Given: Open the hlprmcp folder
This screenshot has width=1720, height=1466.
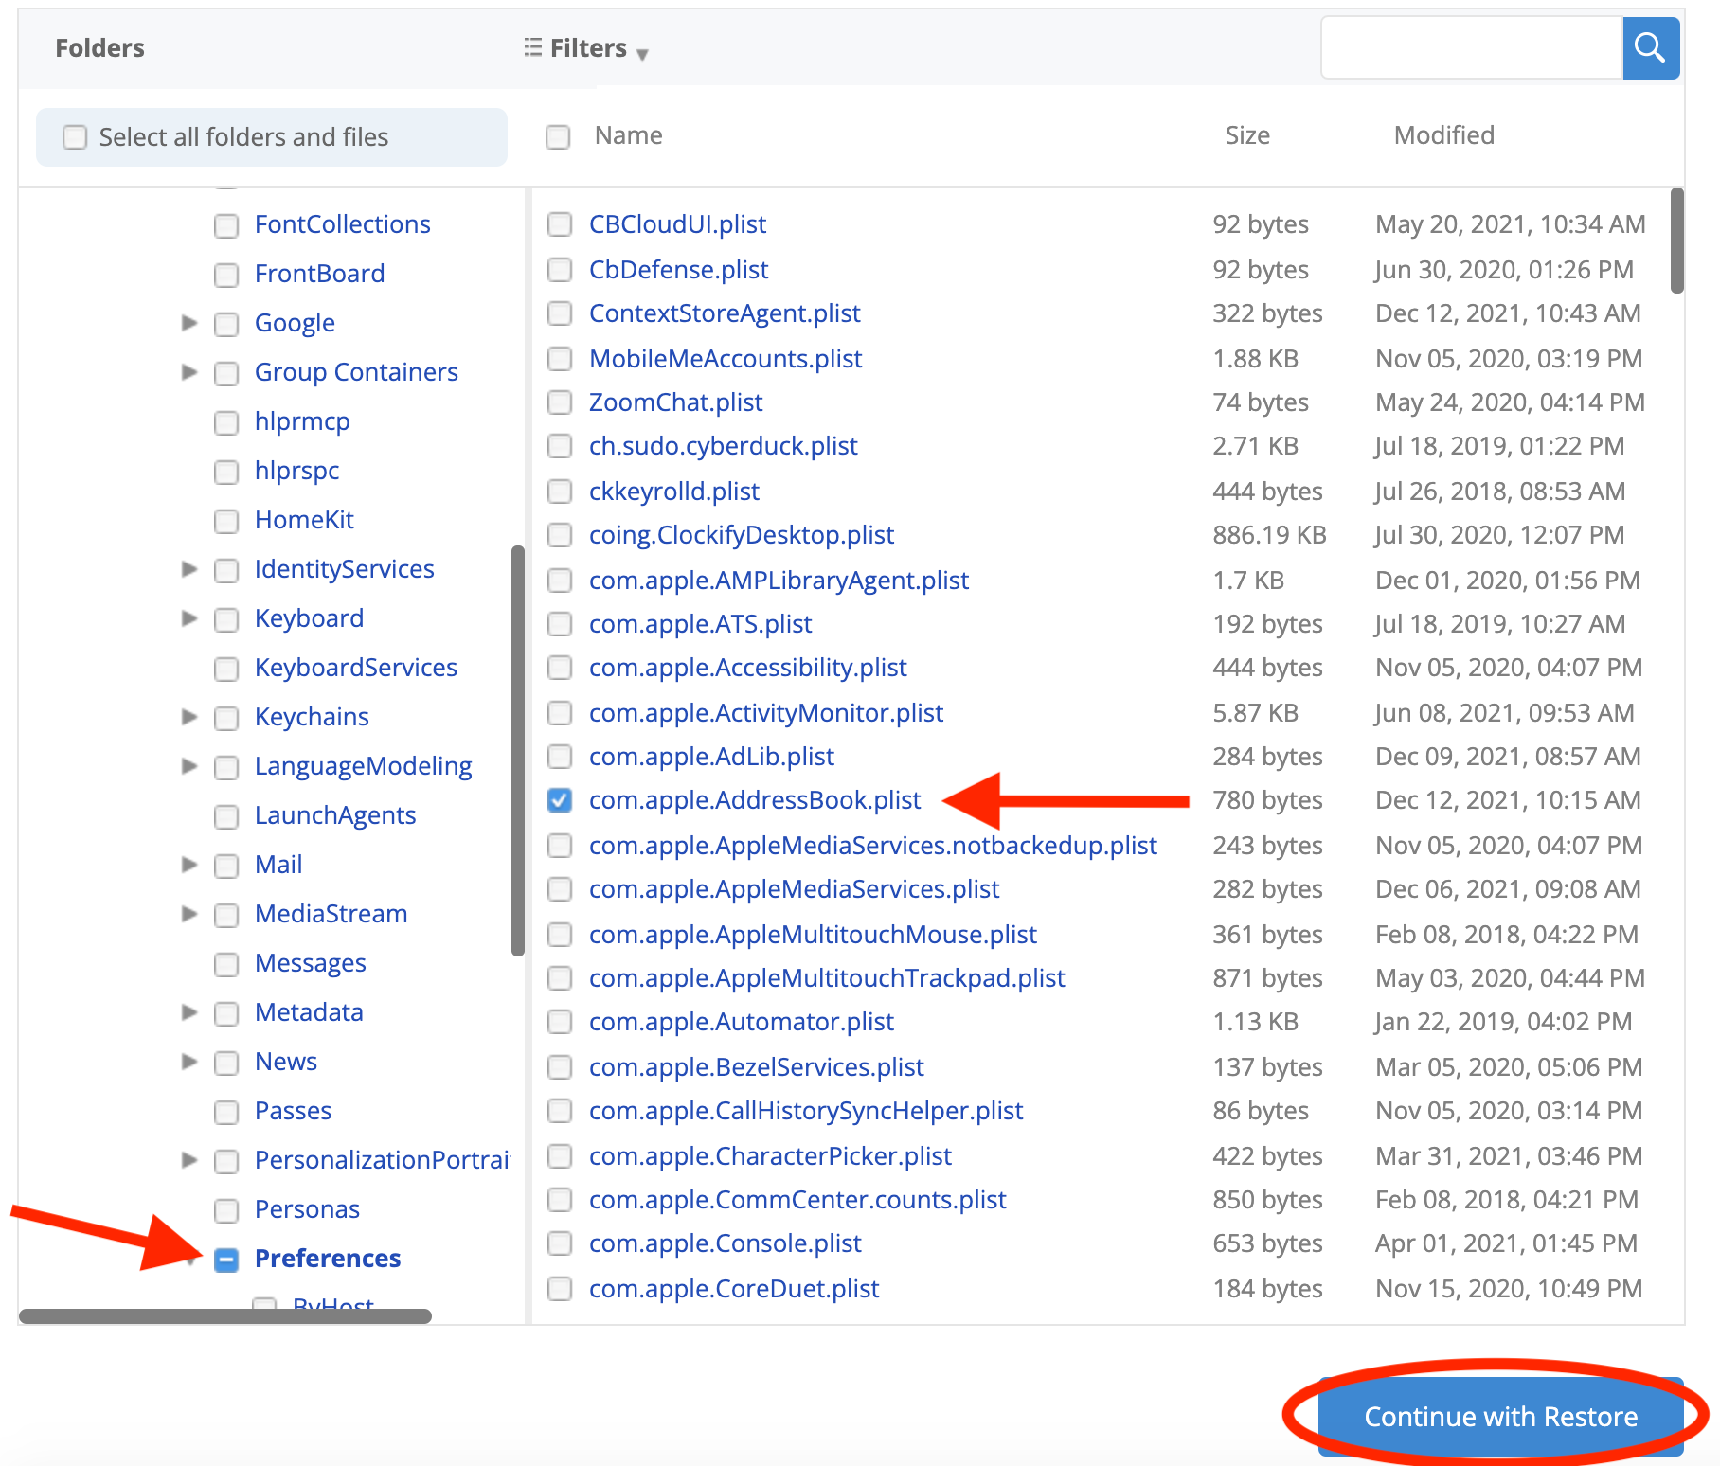Looking at the screenshot, I should pyautogui.click(x=302, y=421).
